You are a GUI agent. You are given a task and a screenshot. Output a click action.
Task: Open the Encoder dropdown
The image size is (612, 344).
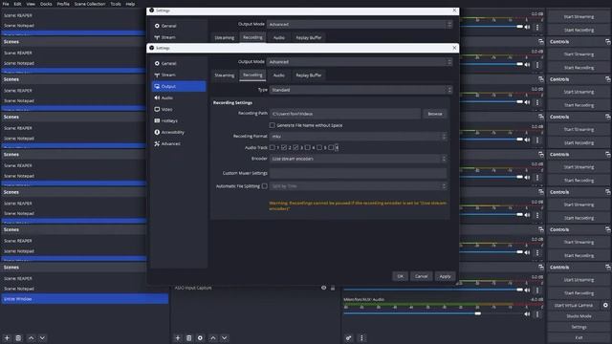(x=358, y=159)
